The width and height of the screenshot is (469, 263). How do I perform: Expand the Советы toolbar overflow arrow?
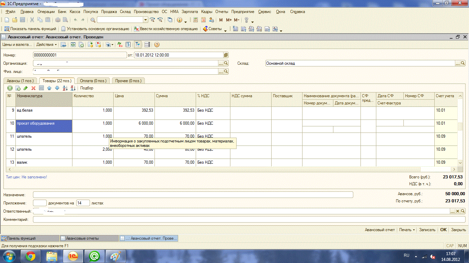225,30
